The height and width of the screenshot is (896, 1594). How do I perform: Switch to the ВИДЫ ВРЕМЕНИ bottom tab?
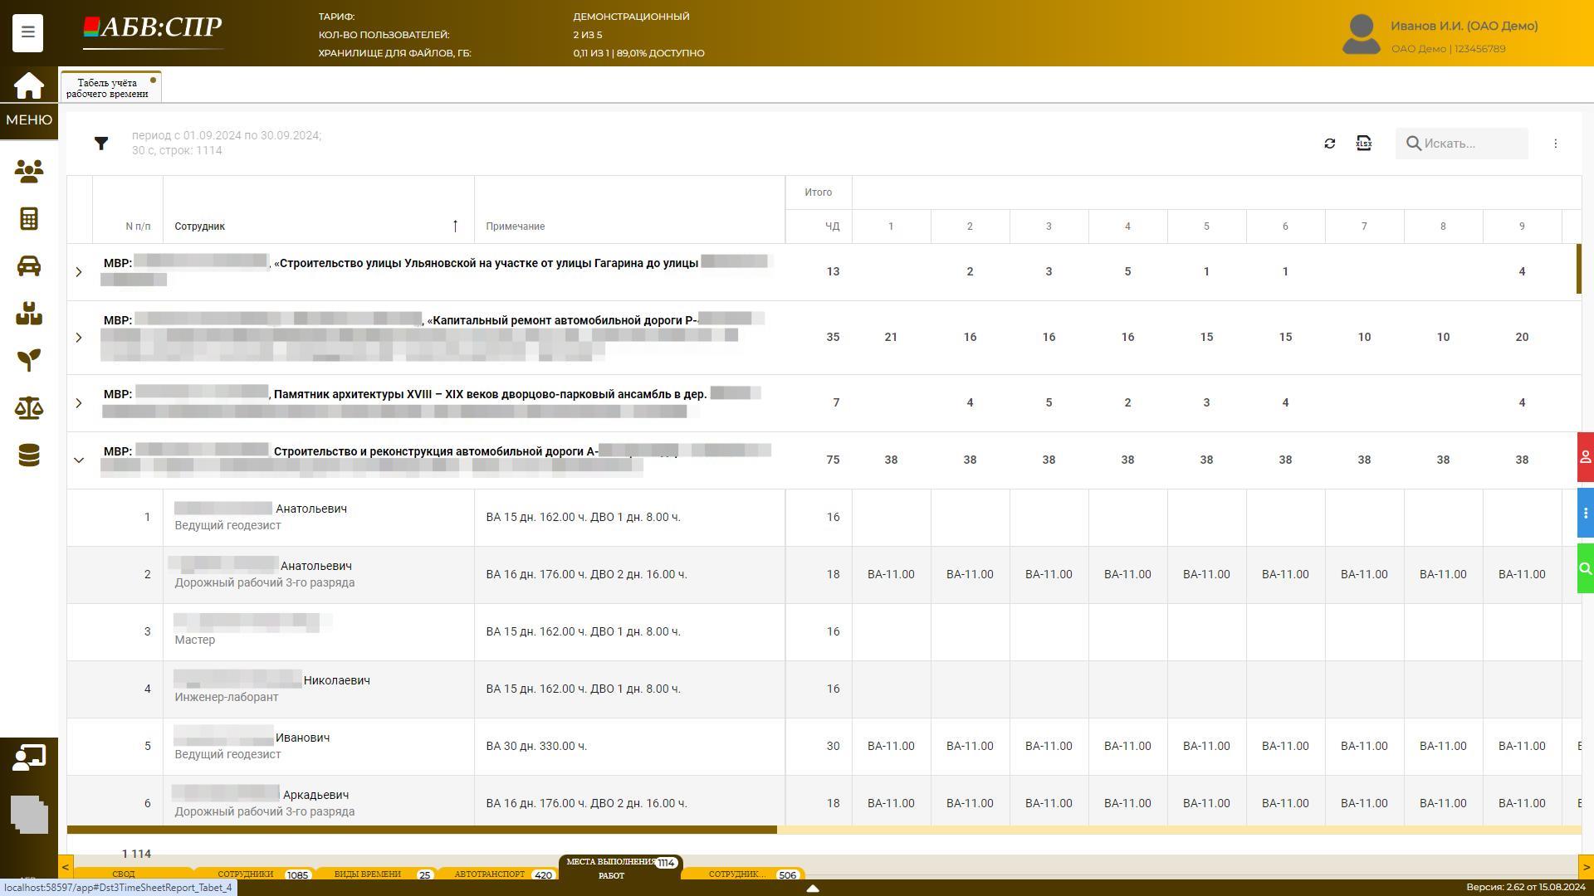coord(377,874)
